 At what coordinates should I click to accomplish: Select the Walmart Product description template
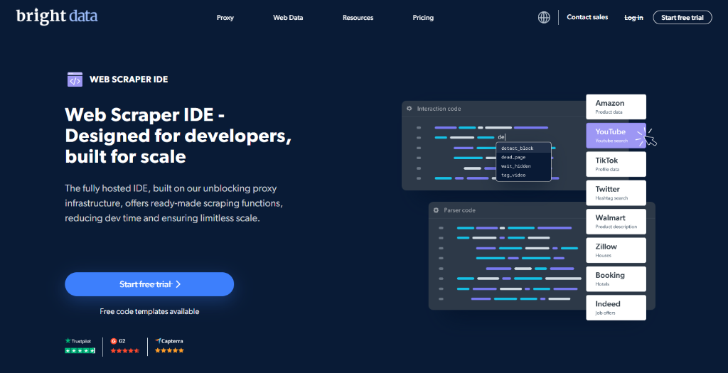(x=616, y=222)
